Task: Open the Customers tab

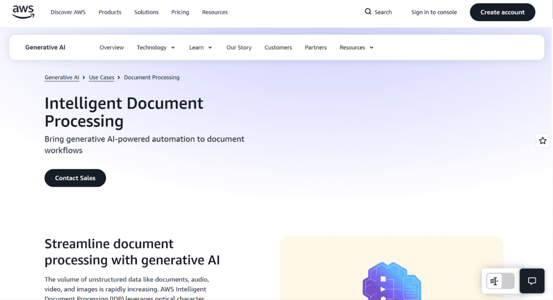Action: click(x=278, y=47)
